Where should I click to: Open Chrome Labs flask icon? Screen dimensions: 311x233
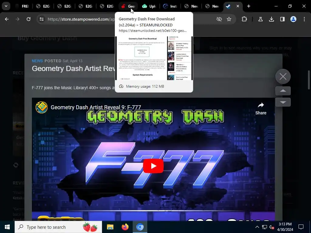point(261,19)
